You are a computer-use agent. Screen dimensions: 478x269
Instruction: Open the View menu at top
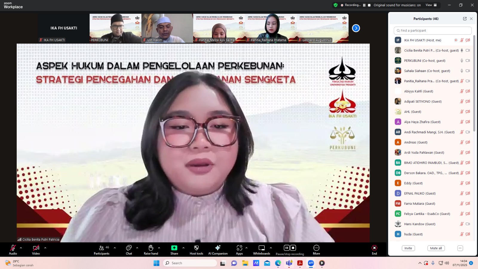[431, 5]
